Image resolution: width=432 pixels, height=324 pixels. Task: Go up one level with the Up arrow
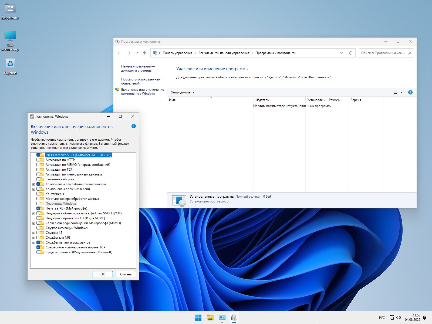[x=144, y=53]
